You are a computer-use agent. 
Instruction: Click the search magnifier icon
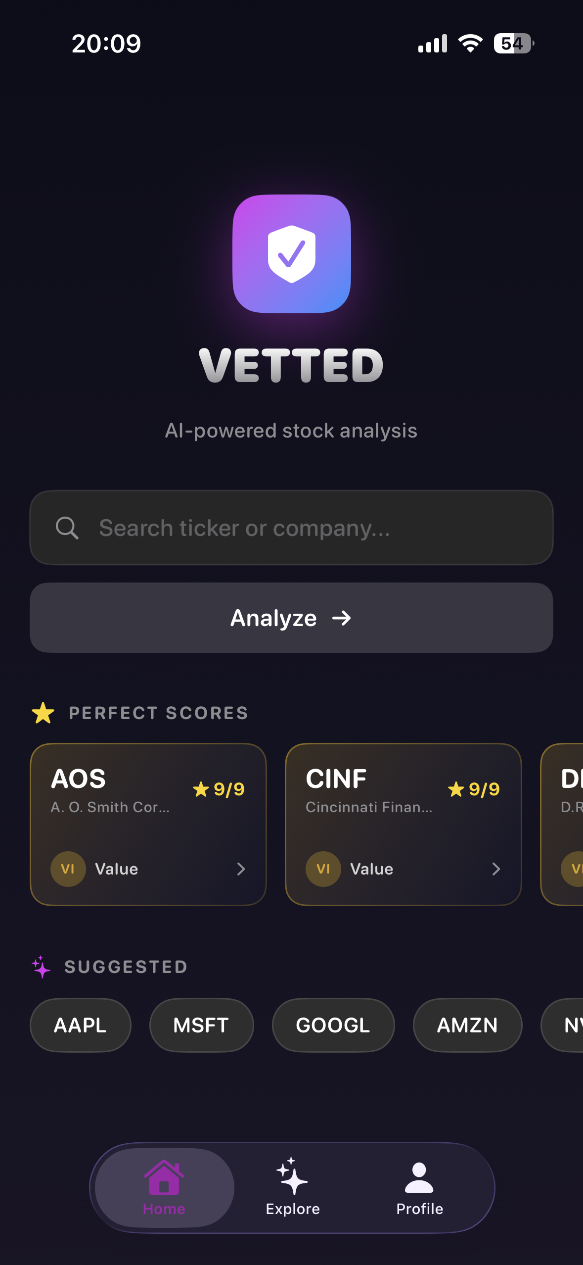click(x=67, y=528)
